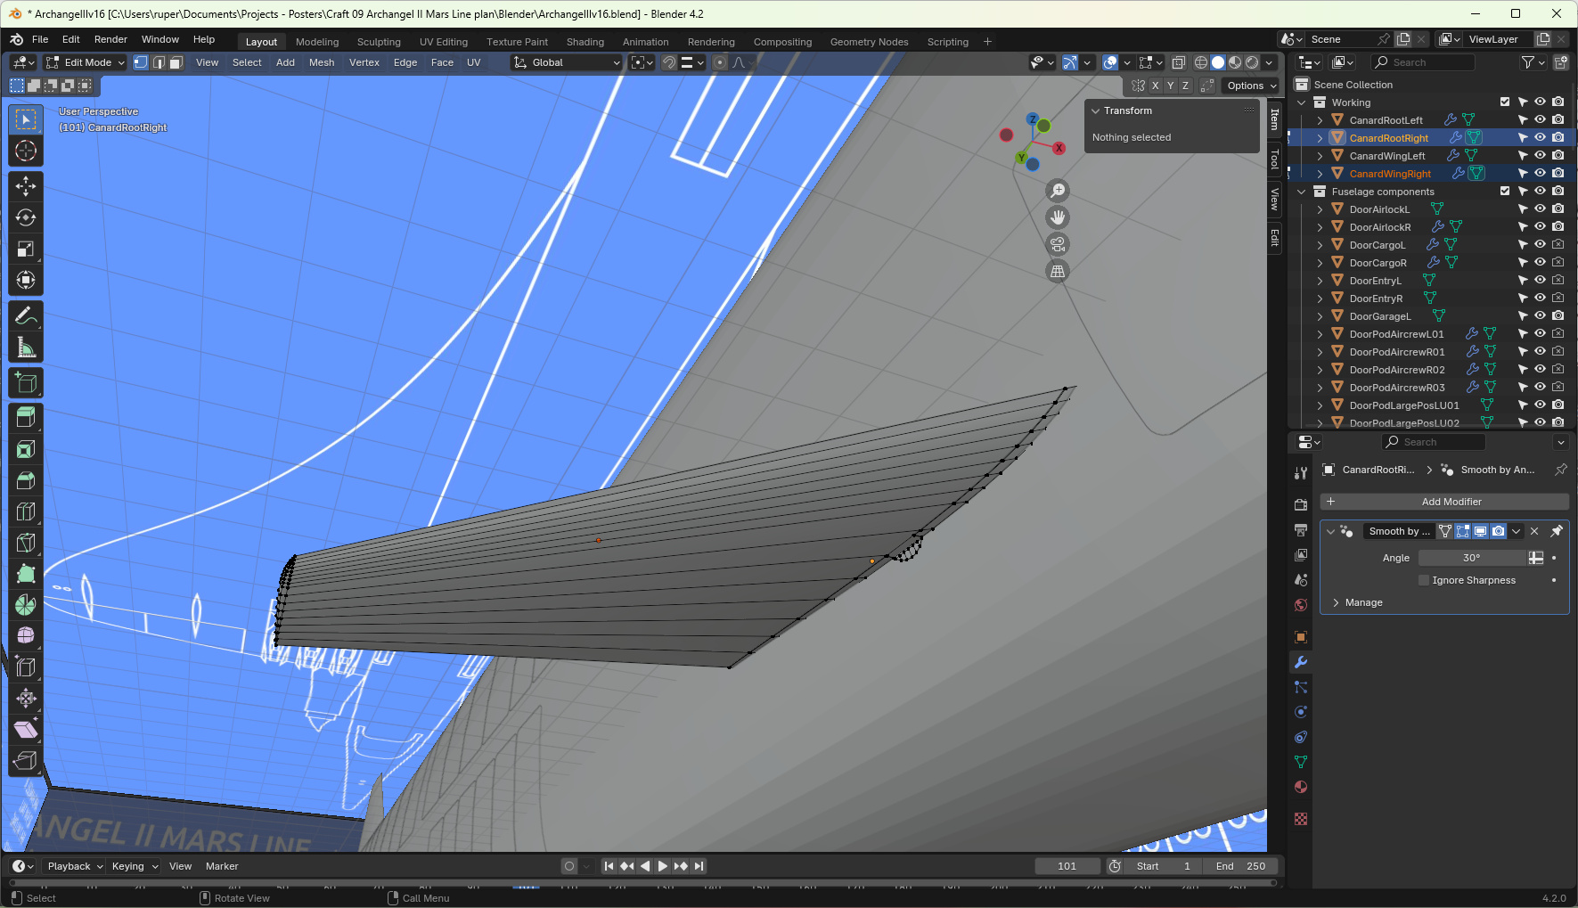This screenshot has width=1578, height=908.
Task: Adjust the Angle 30° slider
Action: [1472, 558]
